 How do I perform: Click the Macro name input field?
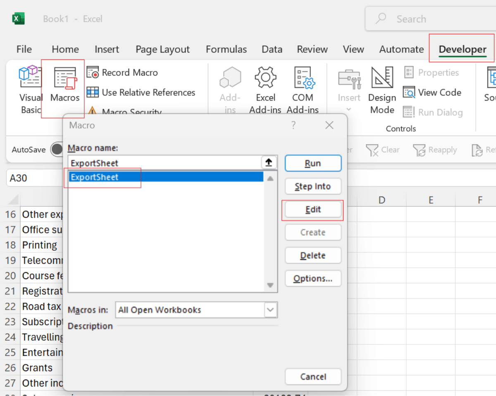165,163
